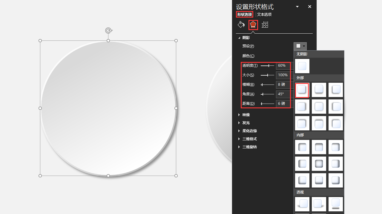Select the 形状选项 tab
Screen dimensions: 382x214
(x=244, y=14)
